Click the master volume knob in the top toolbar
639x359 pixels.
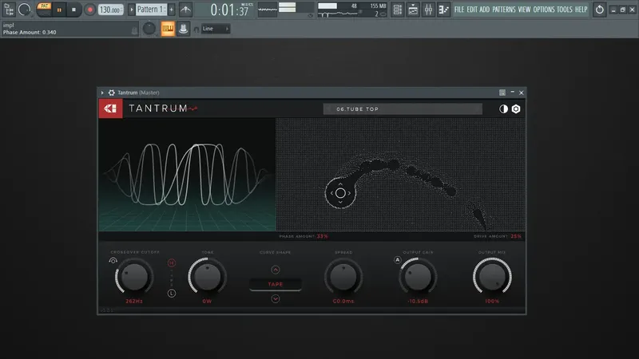[x=25, y=10]
